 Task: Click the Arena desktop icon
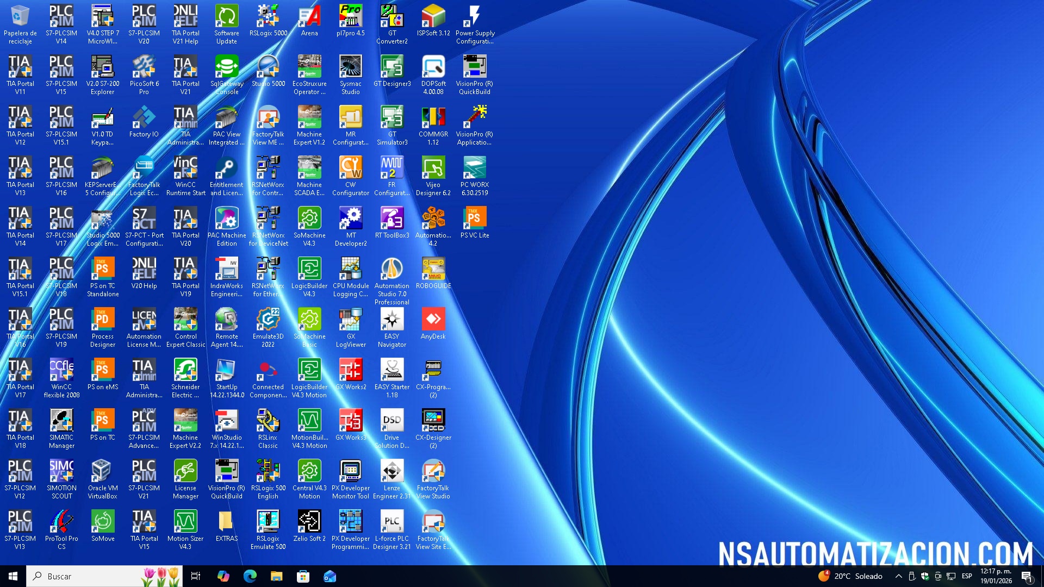309,17
